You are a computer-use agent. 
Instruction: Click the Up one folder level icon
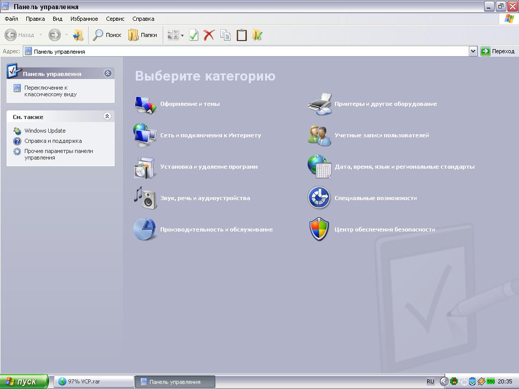pyautogui.click(x=78, y=35)
